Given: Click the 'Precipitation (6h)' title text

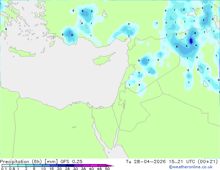Looking at the screenshot, I should 21,162.
